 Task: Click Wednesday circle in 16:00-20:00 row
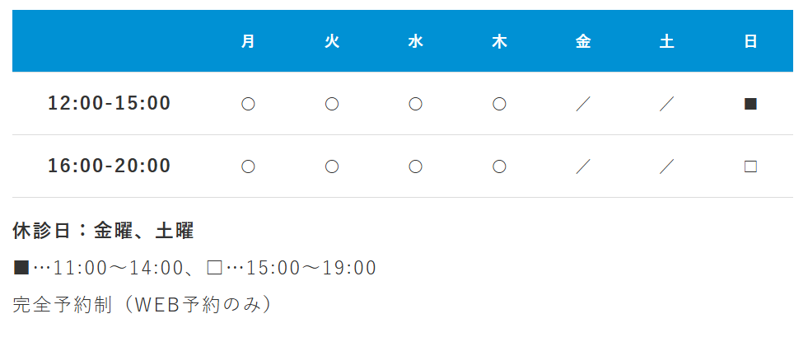[416, 166]
